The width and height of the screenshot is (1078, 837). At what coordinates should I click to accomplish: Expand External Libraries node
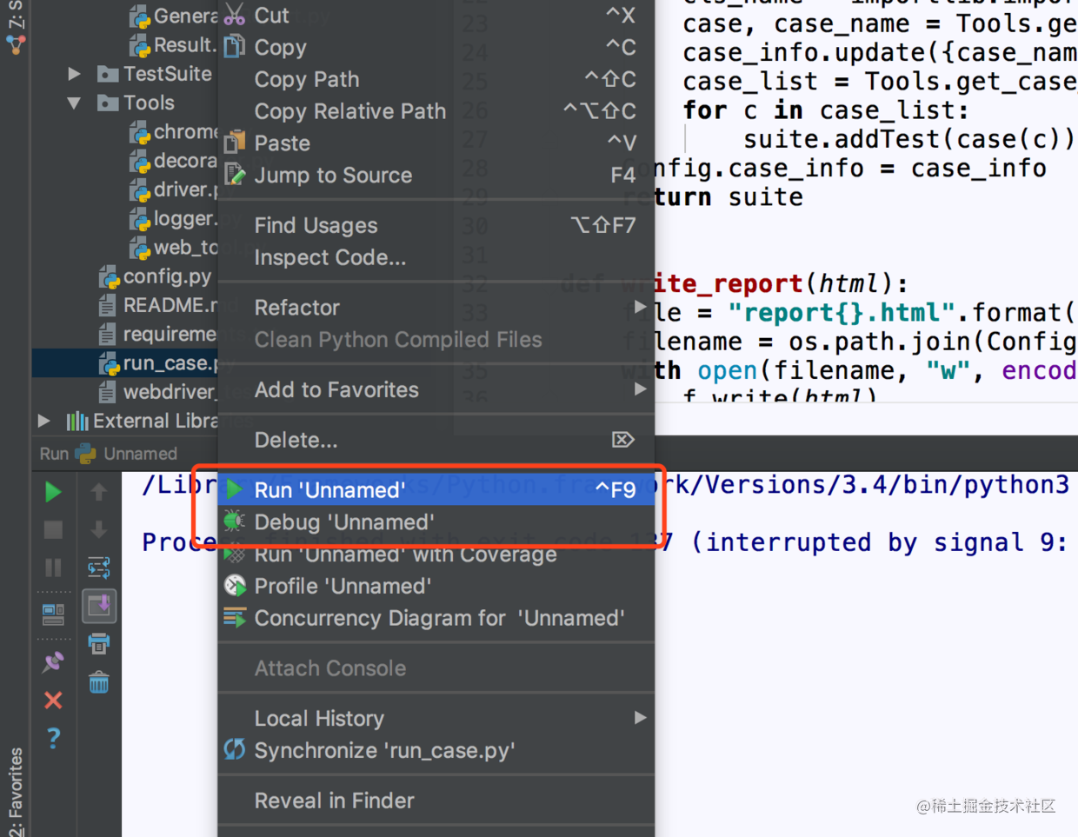click(43, 421)
